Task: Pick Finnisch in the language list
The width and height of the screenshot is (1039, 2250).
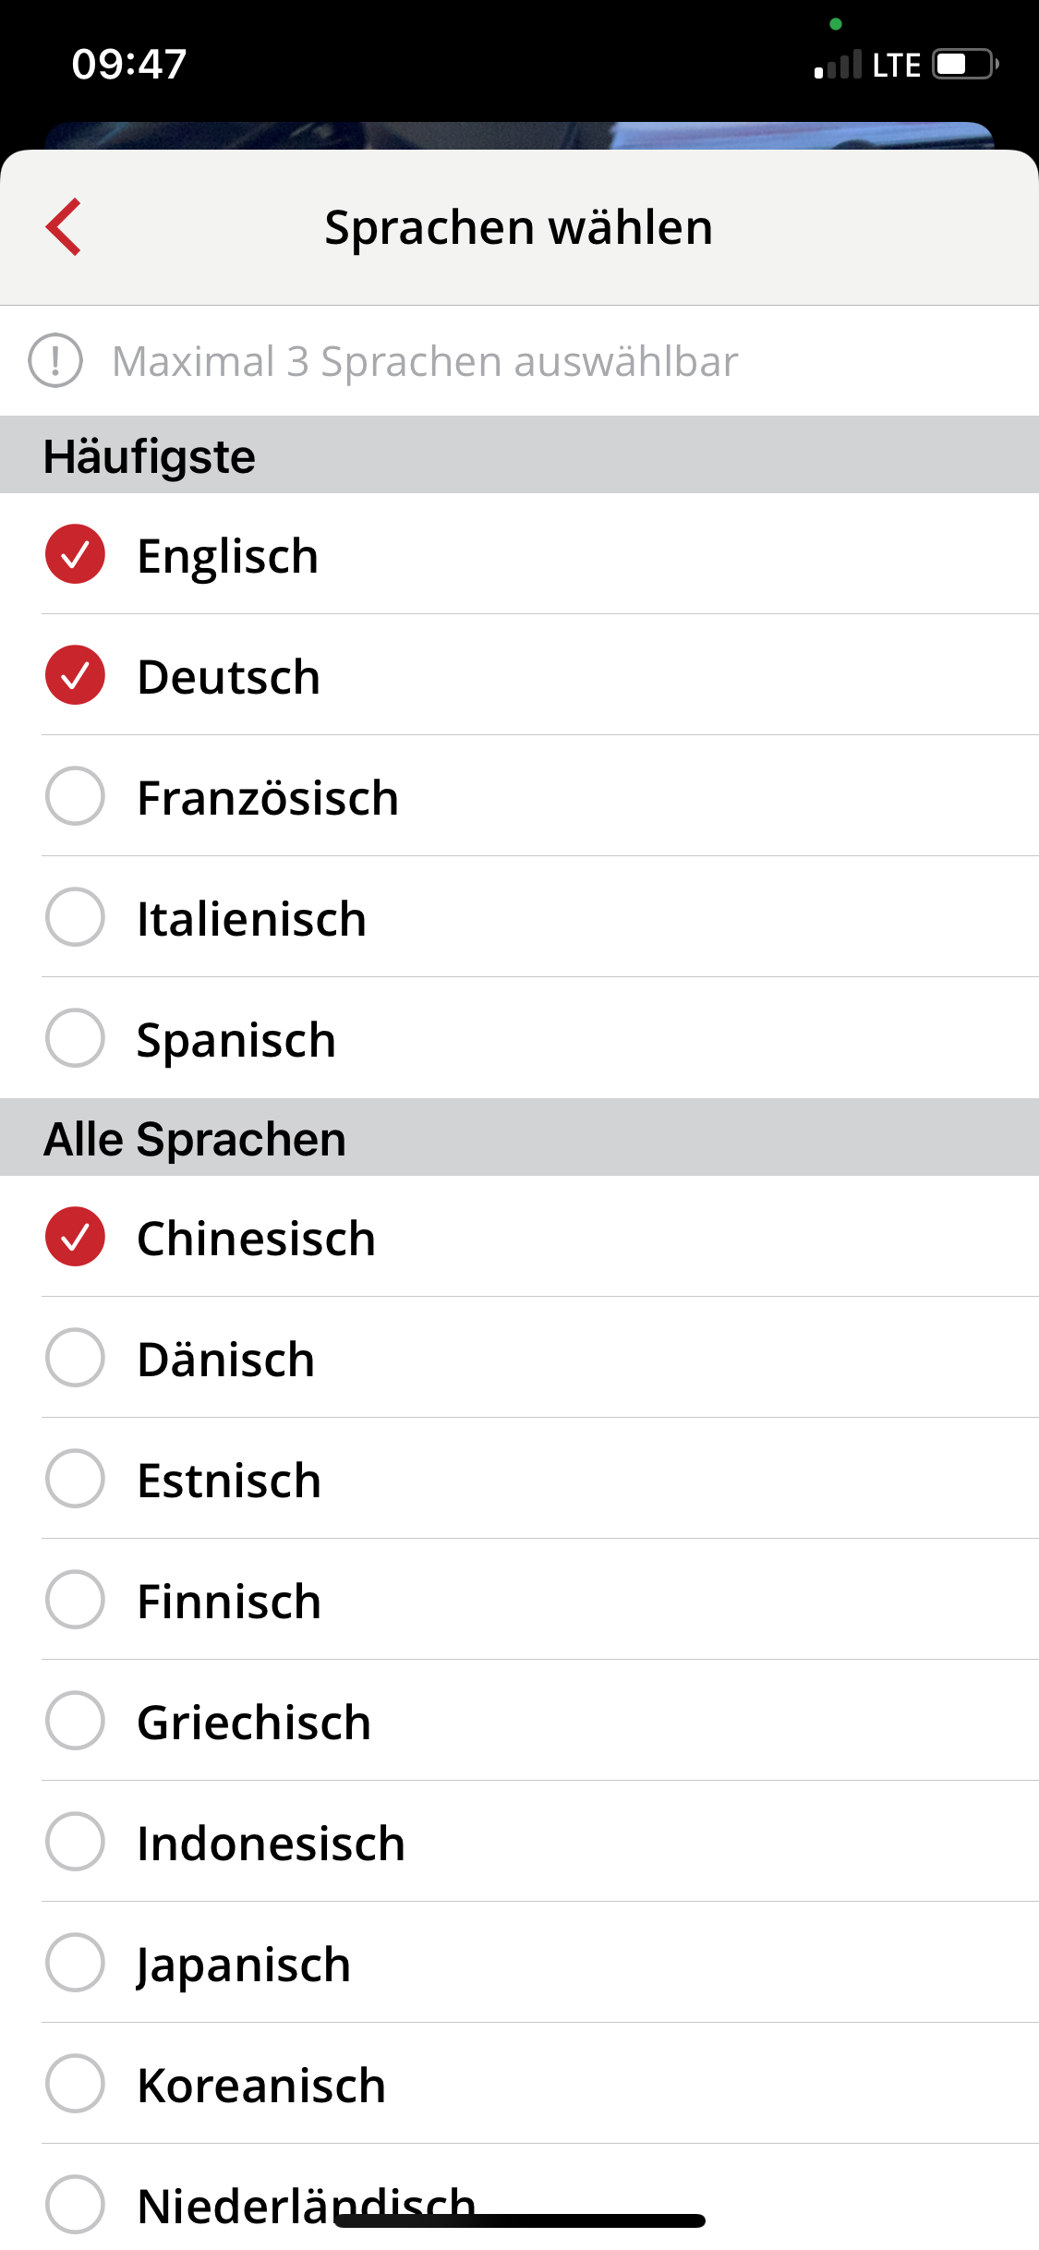Action: pos(519,1600)
